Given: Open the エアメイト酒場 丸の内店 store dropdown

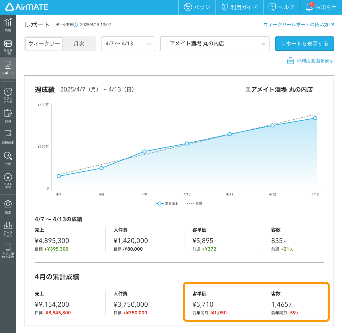Looking at the screenshot, I should (215, 44).
